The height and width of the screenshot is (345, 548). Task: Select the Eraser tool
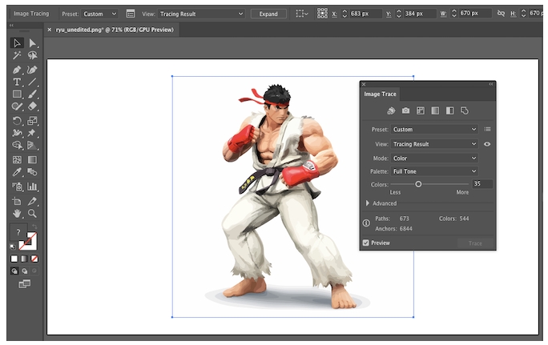[x=32, y=106]
